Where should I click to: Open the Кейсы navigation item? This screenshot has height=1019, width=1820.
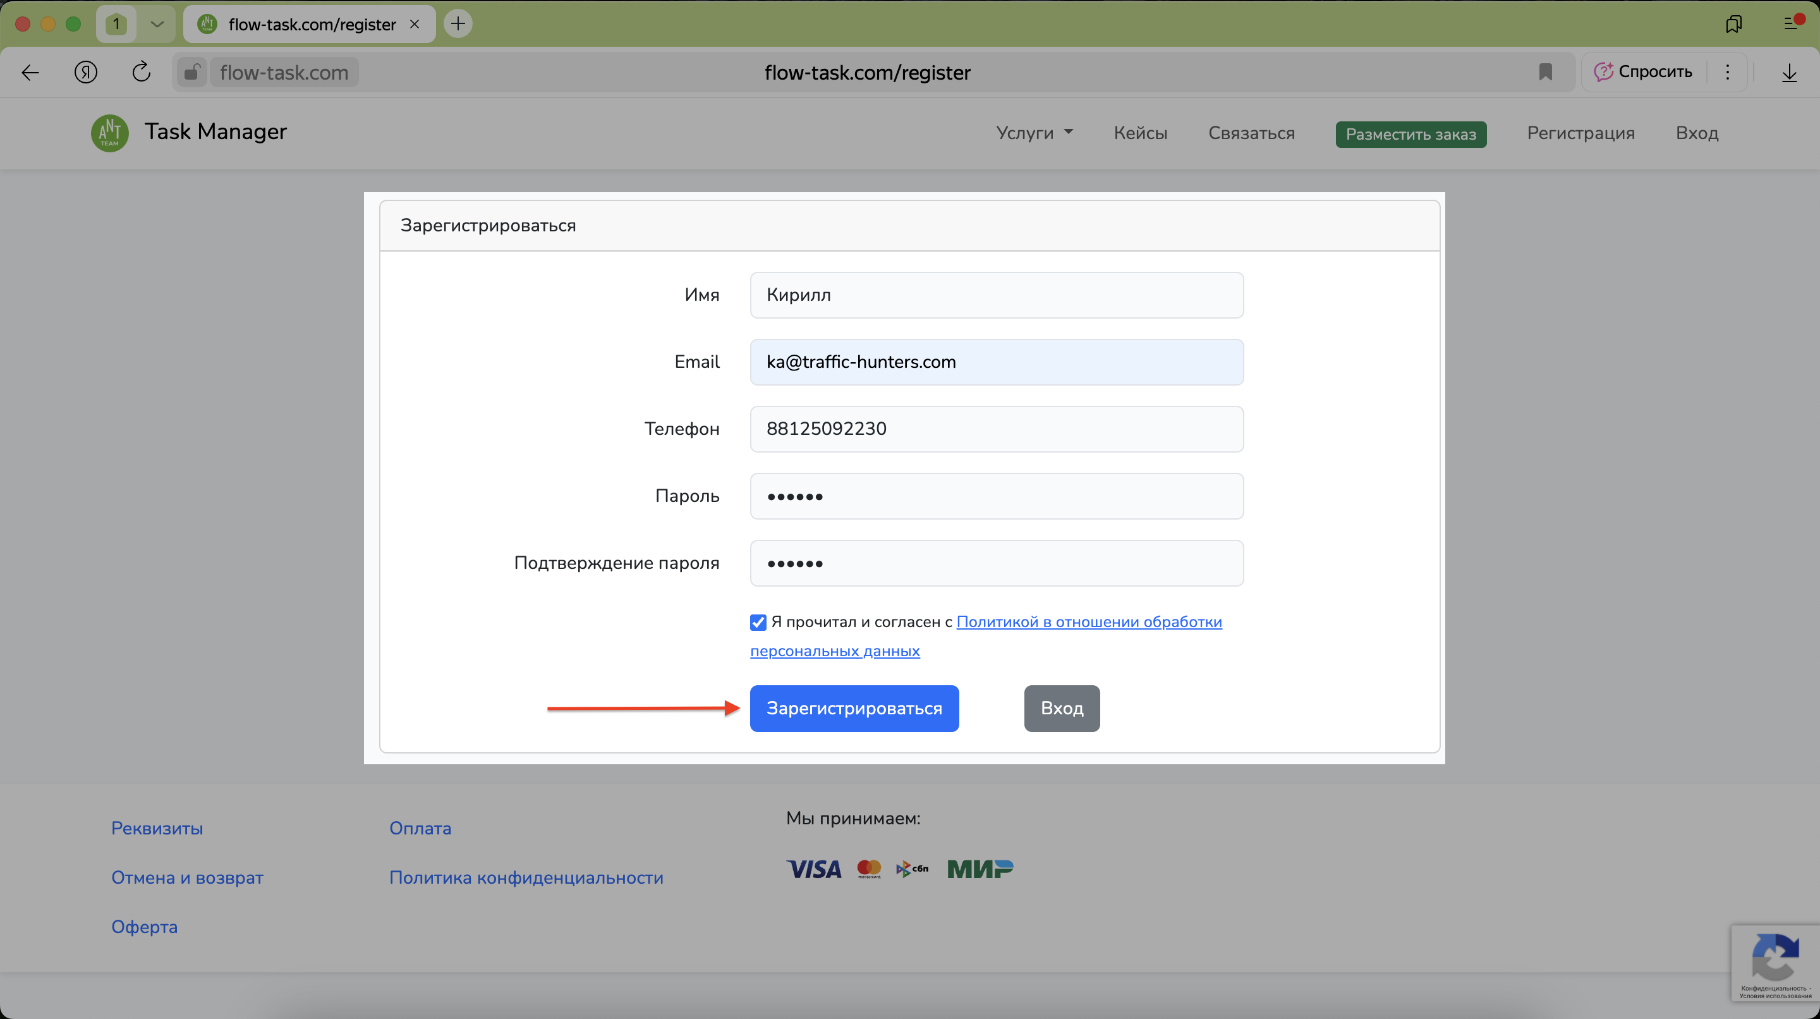point(1140,133)
